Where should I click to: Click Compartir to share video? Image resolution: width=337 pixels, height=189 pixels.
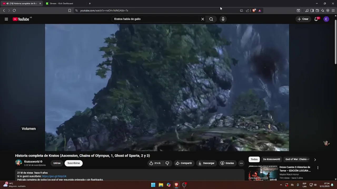(x=184, y=163)
